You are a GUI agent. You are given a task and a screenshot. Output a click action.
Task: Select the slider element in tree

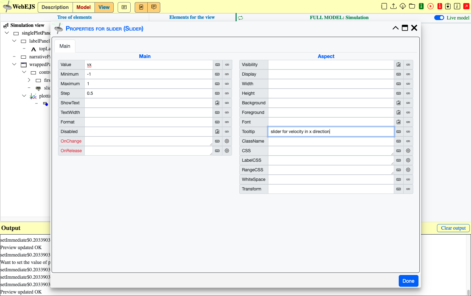pos(43,88)
